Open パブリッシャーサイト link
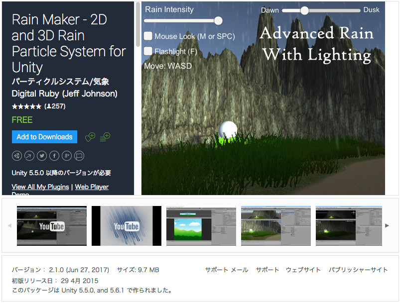The image size is (400, 303). (358, 270)
